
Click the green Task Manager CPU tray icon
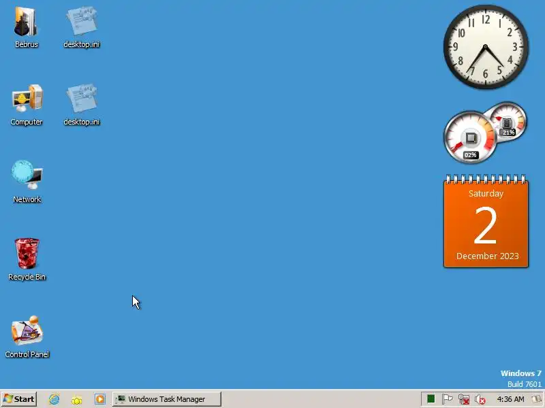(x=431, y=399)
